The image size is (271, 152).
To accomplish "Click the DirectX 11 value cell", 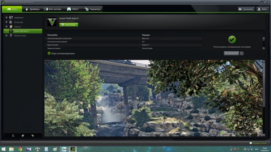I will (x=146, y=45).
